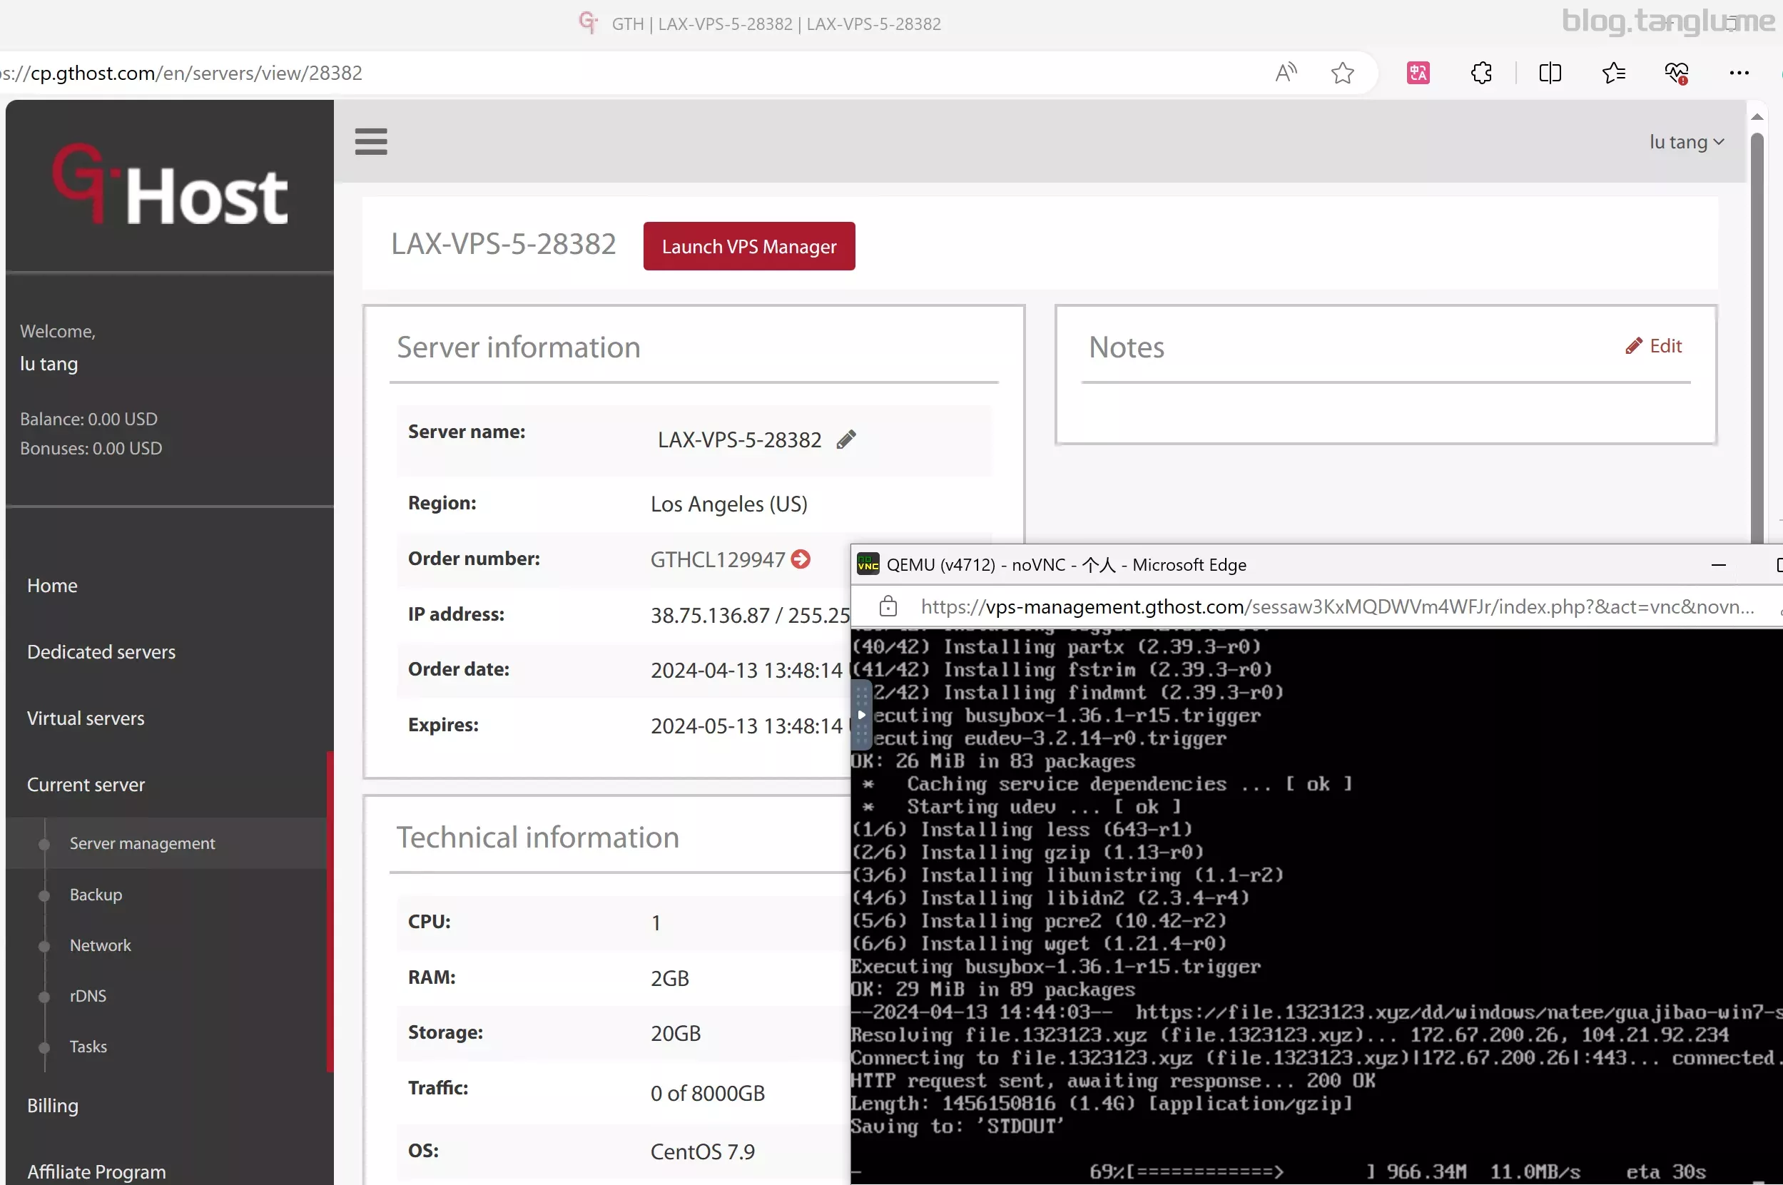The width and height of the screenshot is (1783, 1185).
Task: Click the page vertical scrollbar thumb
Action: 1757,332
